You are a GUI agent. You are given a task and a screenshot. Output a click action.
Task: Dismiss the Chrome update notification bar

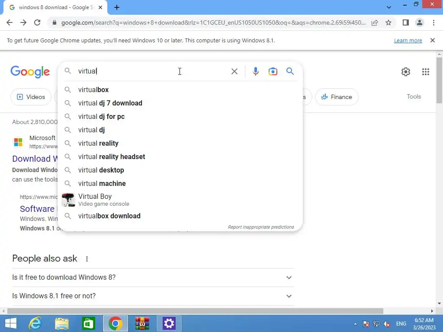432,40
